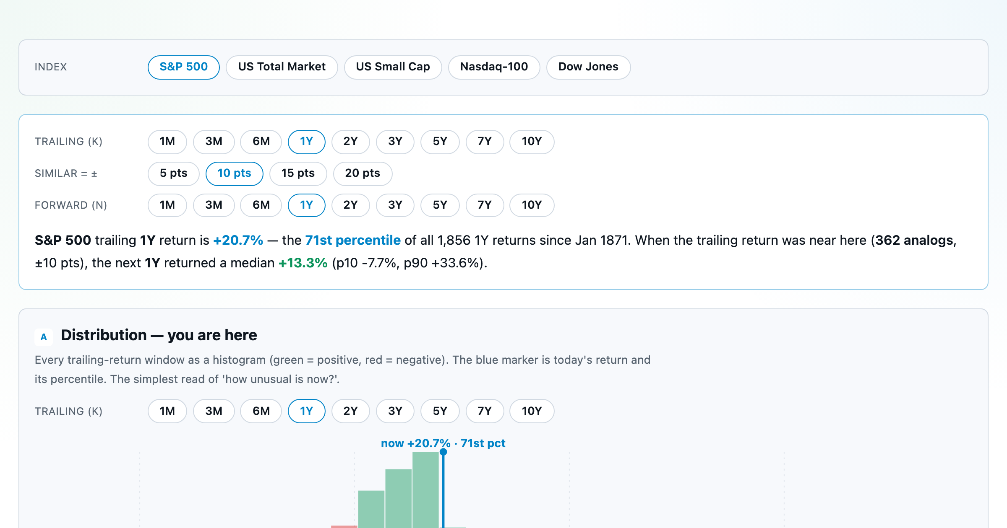Screen dimensions: 1007x528
Task: Set top trailing window to 3M
Action: (x=214, y=142)
